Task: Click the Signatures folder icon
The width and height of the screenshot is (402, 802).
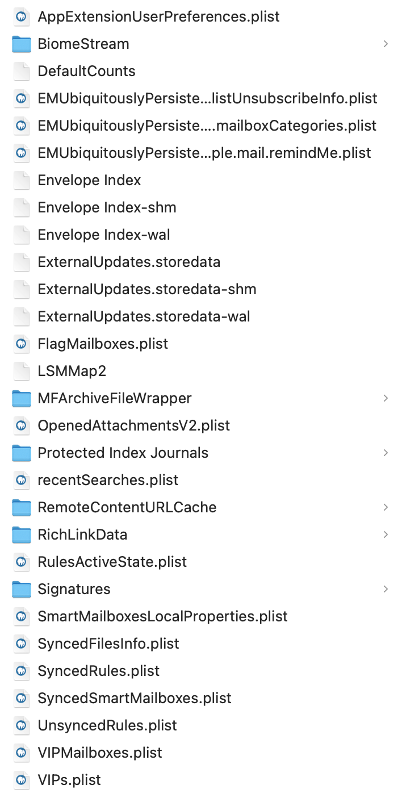Action: point(22,589)
